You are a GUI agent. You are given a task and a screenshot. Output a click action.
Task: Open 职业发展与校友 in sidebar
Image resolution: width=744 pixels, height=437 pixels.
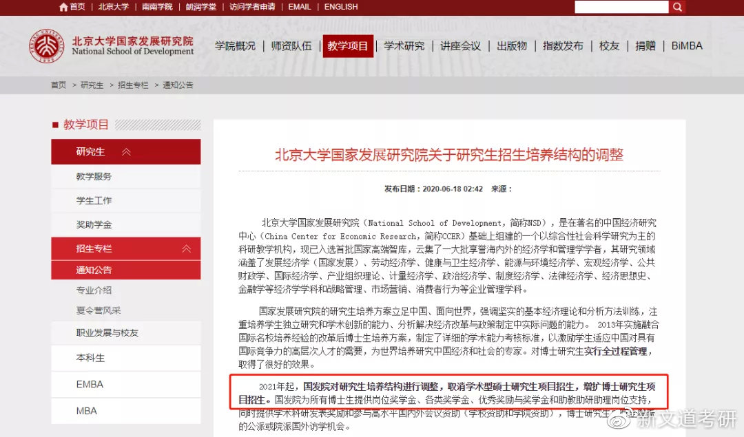[126, 332]
